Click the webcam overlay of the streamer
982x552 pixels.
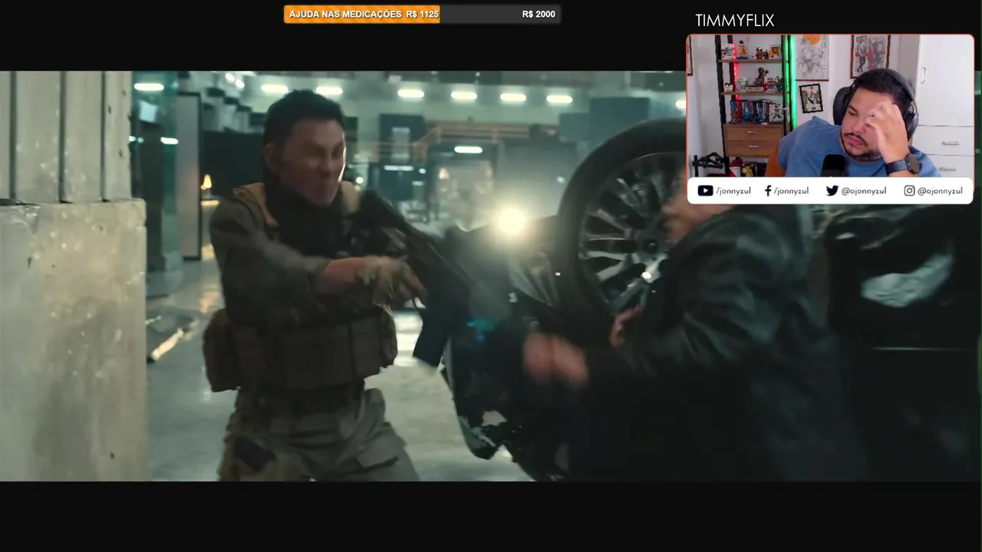[830, 105]
